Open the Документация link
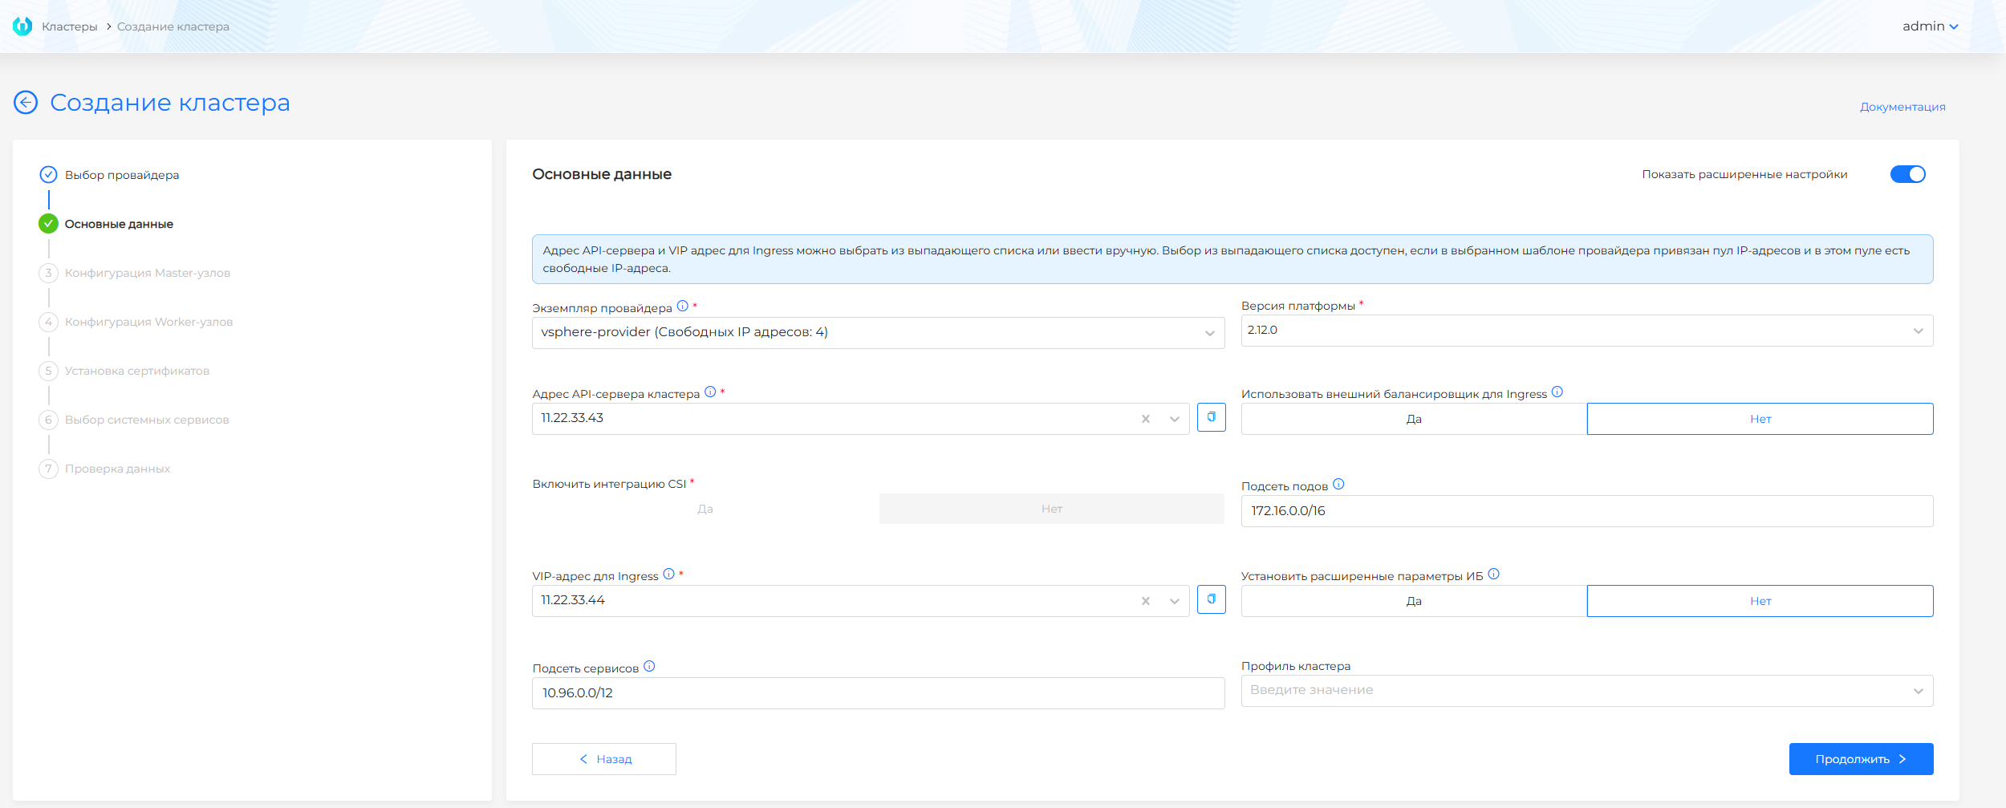 pos(1902,107)
